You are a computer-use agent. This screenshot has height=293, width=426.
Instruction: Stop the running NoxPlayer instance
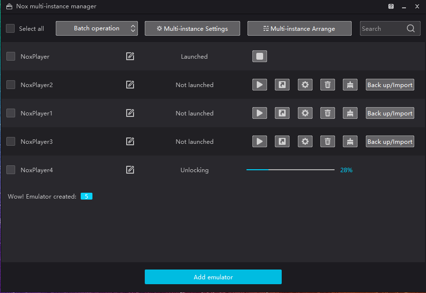tap(259, 56)
